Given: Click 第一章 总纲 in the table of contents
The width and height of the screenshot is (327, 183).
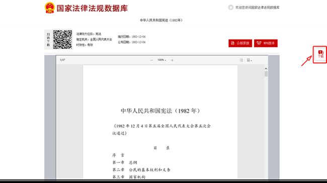Looking at the screenshot, I should coord(125,162).
